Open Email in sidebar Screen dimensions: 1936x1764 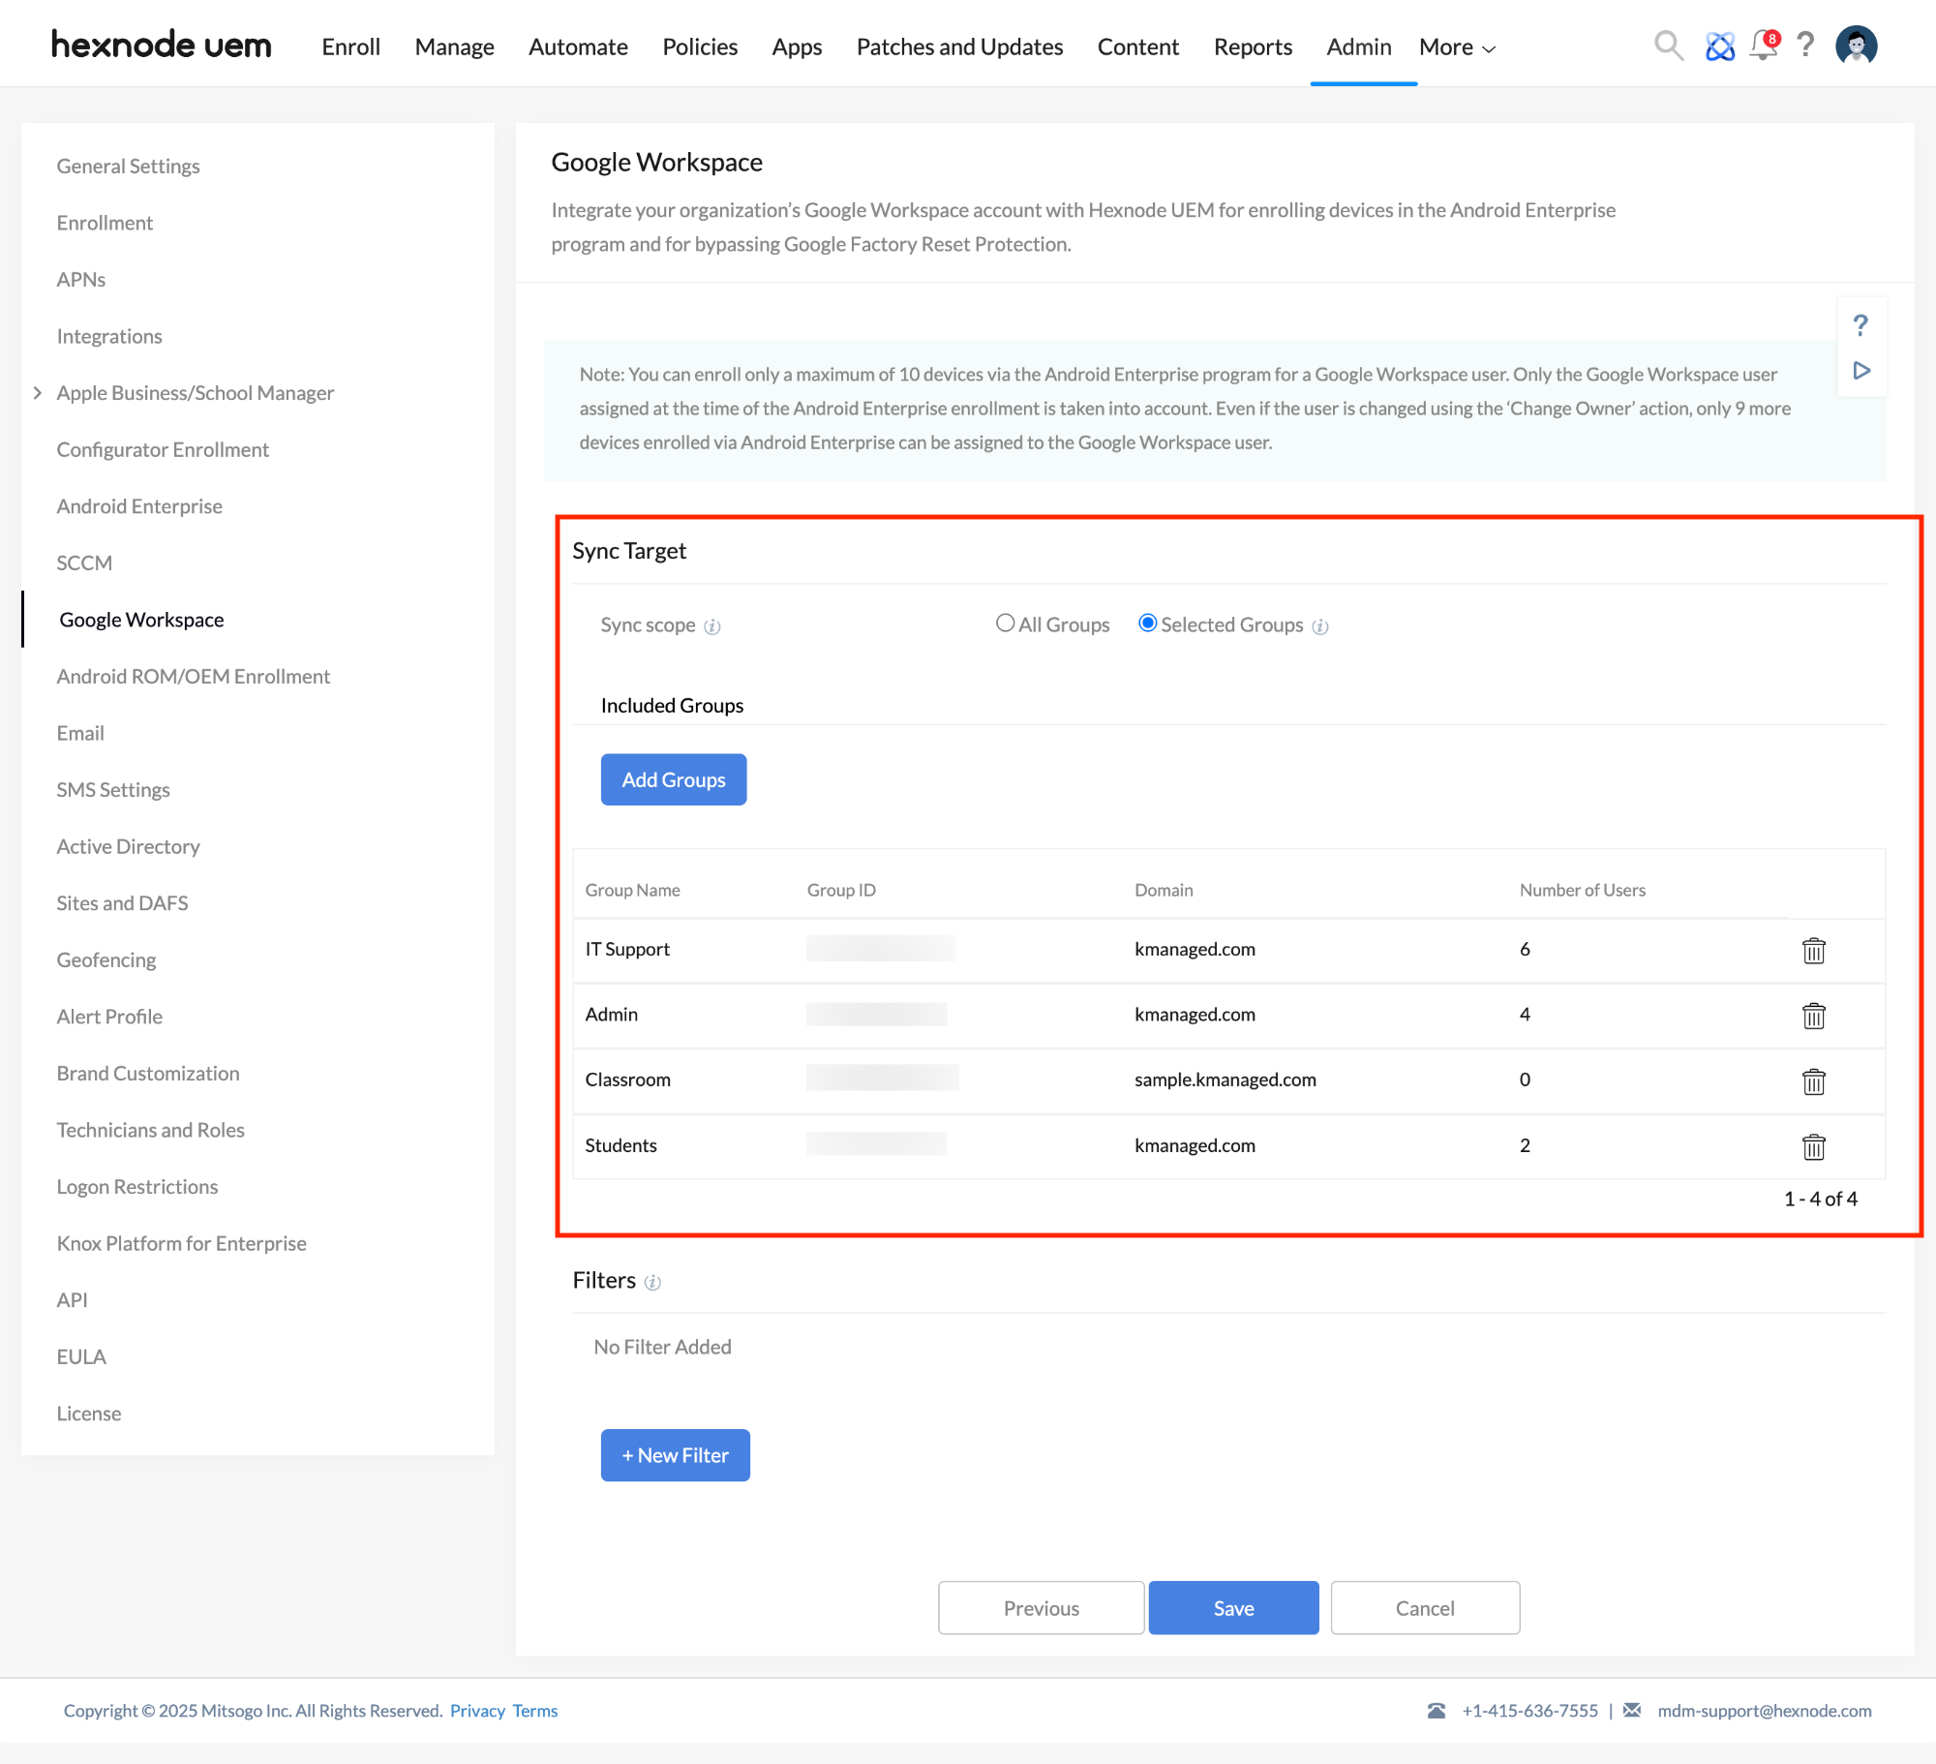click(x=80, y=733)
